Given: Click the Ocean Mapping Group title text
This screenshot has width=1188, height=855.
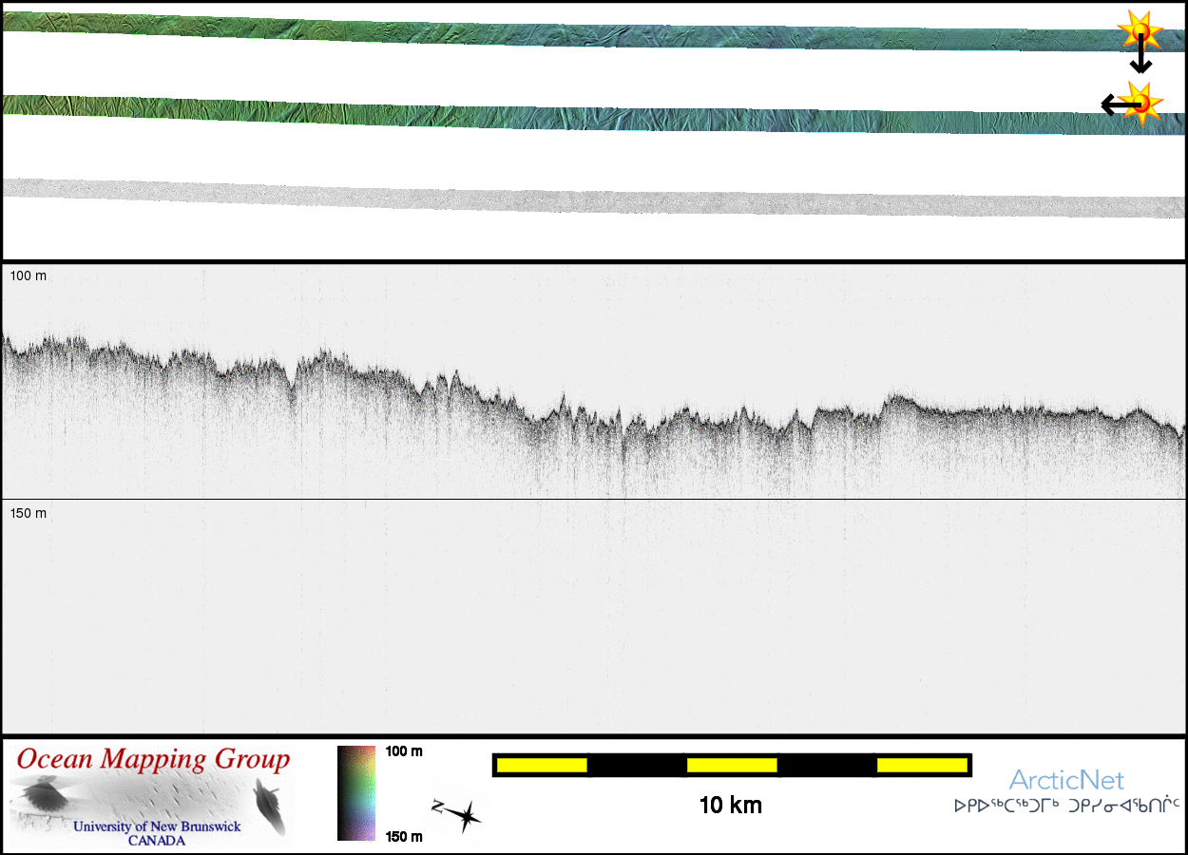Looking at the screenshot, I should pyautogui.click(x=153, y=760).
